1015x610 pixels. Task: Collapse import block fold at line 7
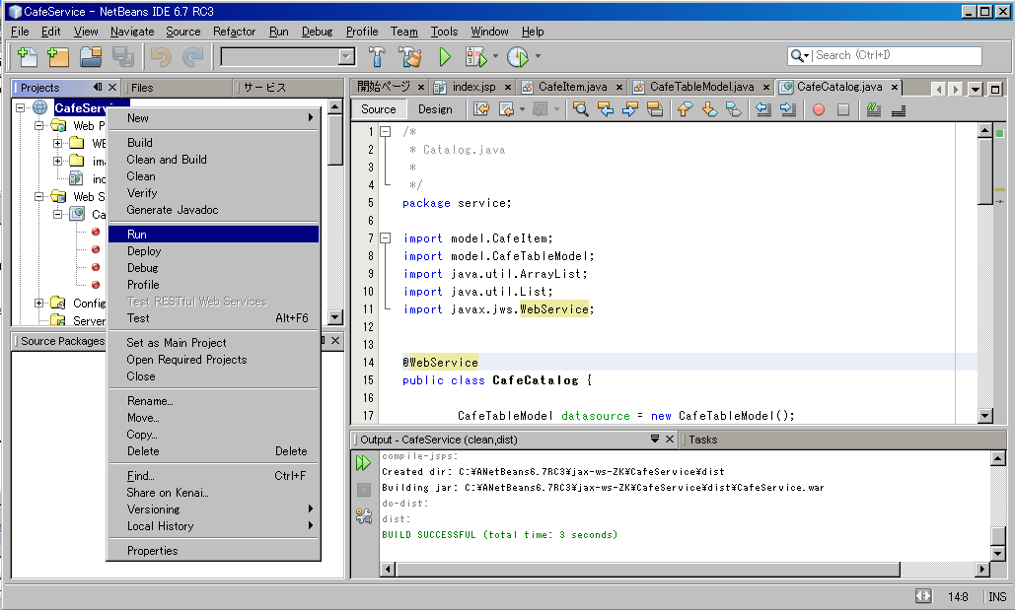pyautogui.click(x=385, y=238)
